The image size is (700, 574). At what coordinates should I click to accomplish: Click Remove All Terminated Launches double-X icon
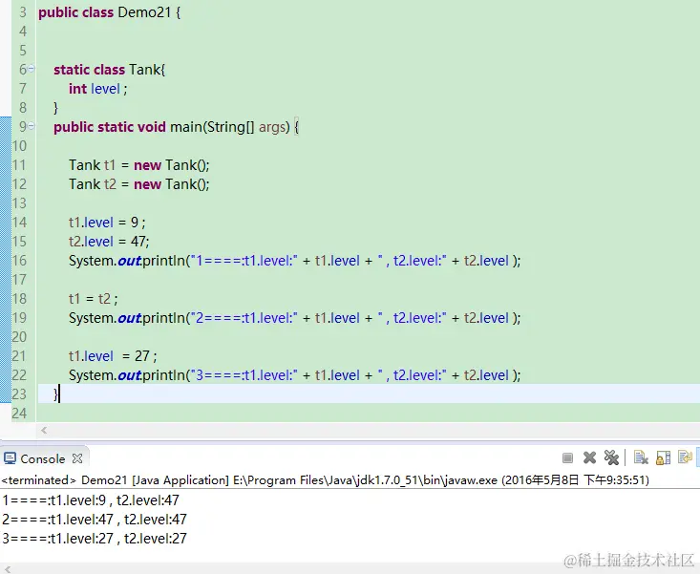[611, 457]
